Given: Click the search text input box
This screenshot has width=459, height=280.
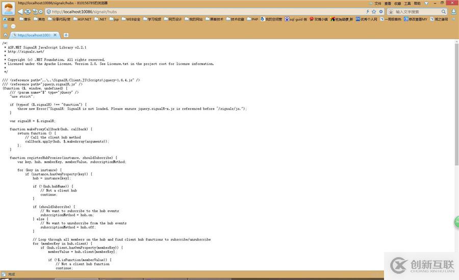Looking at the screenshot, I should pos(417,12).
